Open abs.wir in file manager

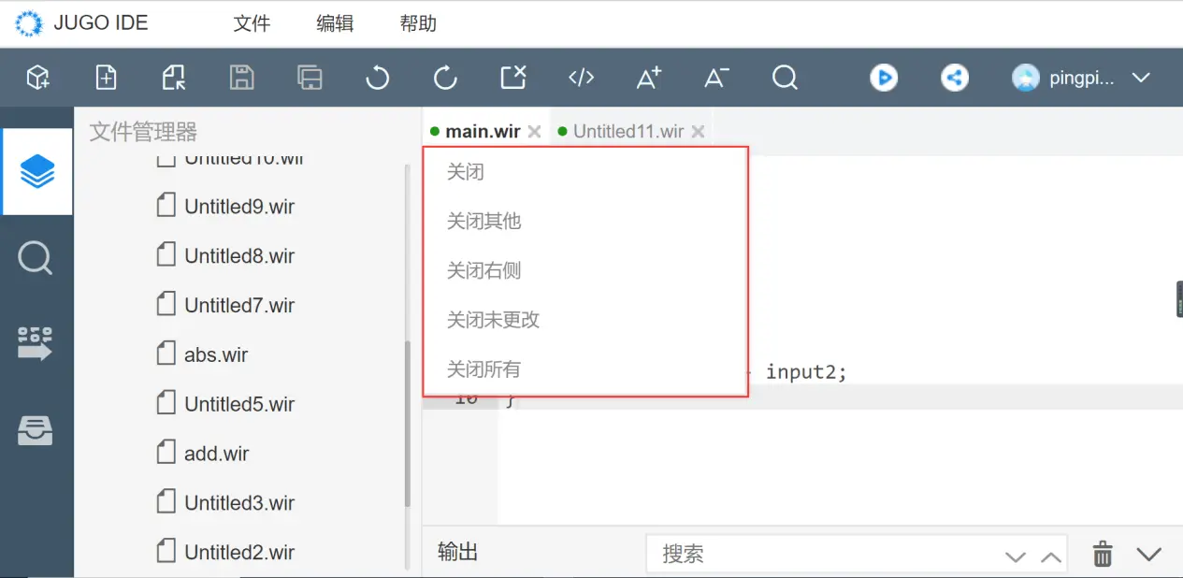point(216,355)
